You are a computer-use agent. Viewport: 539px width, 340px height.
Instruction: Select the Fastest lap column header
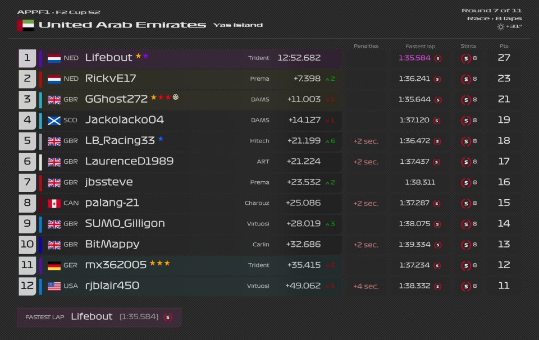pyautogui.click(x=420, y=47)
